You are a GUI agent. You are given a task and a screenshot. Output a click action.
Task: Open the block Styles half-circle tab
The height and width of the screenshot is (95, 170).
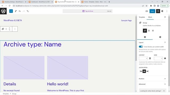(160, 37)
